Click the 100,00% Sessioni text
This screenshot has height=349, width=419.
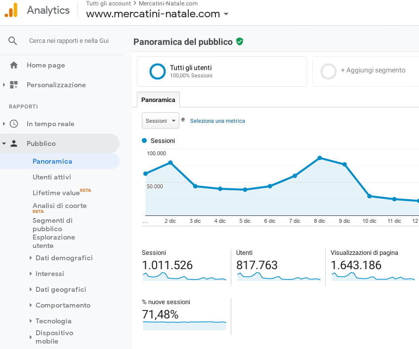[191, 75]
